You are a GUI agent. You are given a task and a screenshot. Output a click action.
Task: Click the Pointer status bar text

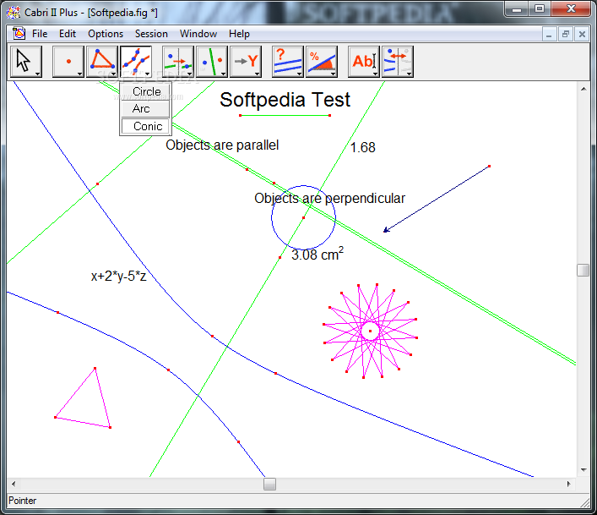coord(22,501)
